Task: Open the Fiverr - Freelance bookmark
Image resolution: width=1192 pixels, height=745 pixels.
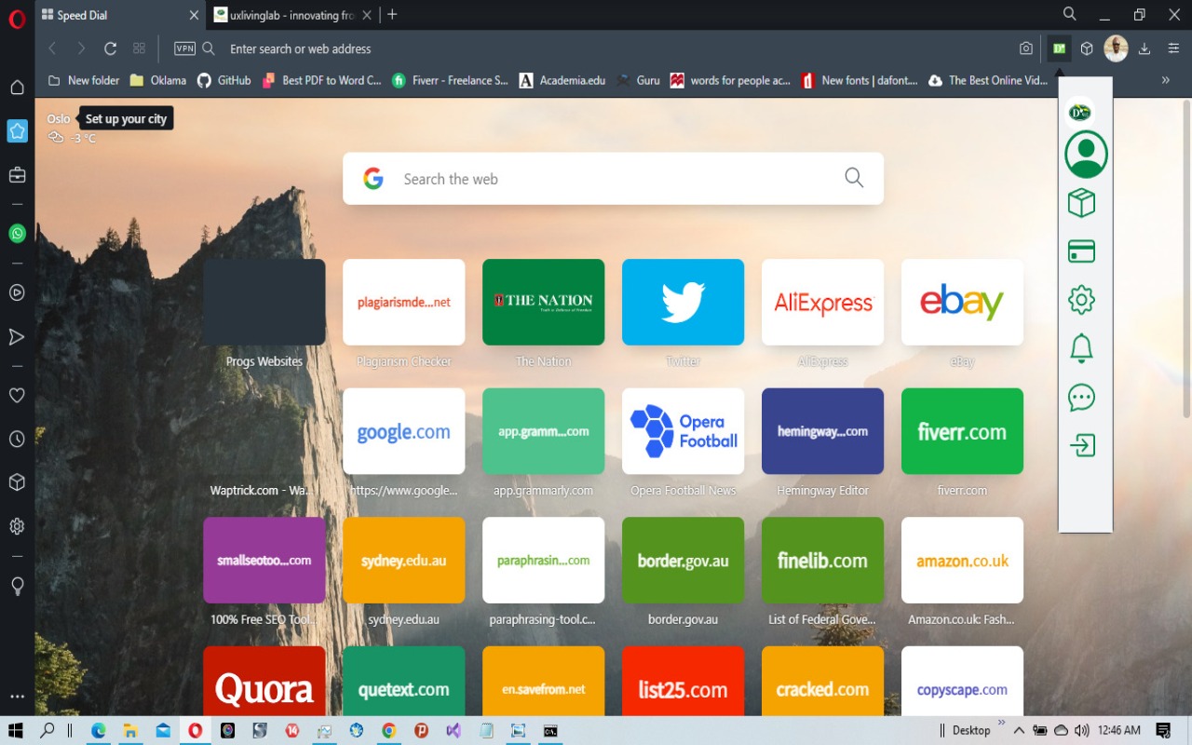Action: (450, 80)
